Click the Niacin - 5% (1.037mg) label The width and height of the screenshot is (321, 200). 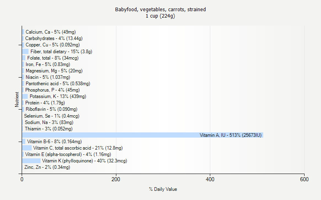pyautogui.click(x=48, y=77)
